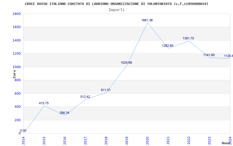Select peak data label 1661.38
The image size is (233, 146).
pyautogui.click(x=147, y=20)
